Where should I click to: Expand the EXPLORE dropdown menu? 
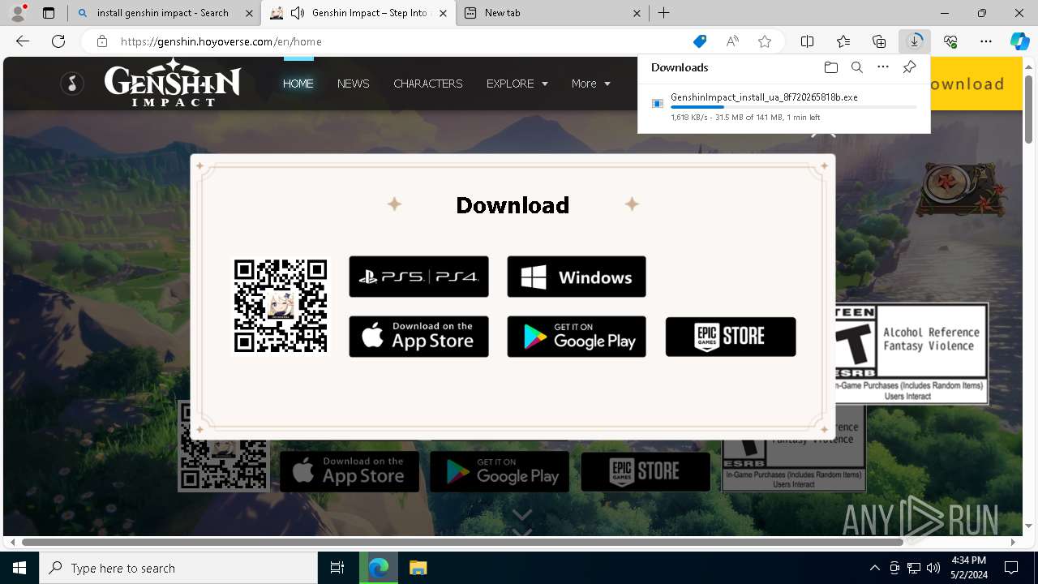[517, 84]
